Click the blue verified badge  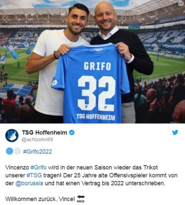point(72,132)
